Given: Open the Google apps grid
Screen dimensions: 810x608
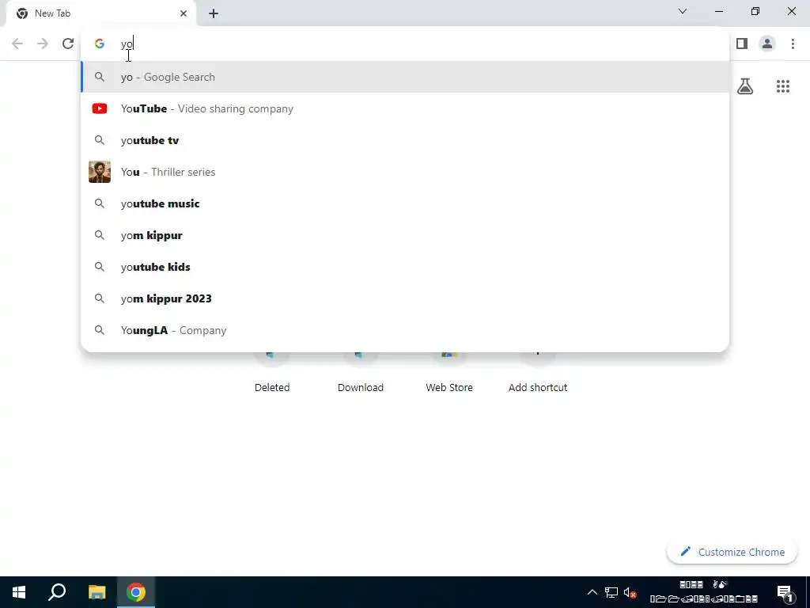Looking at the screenshot, I should [783, 86].
